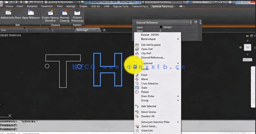This screenshot has width=256, height=134.
Task: Expand the Recent Input submenu
Action: (158, 39)
